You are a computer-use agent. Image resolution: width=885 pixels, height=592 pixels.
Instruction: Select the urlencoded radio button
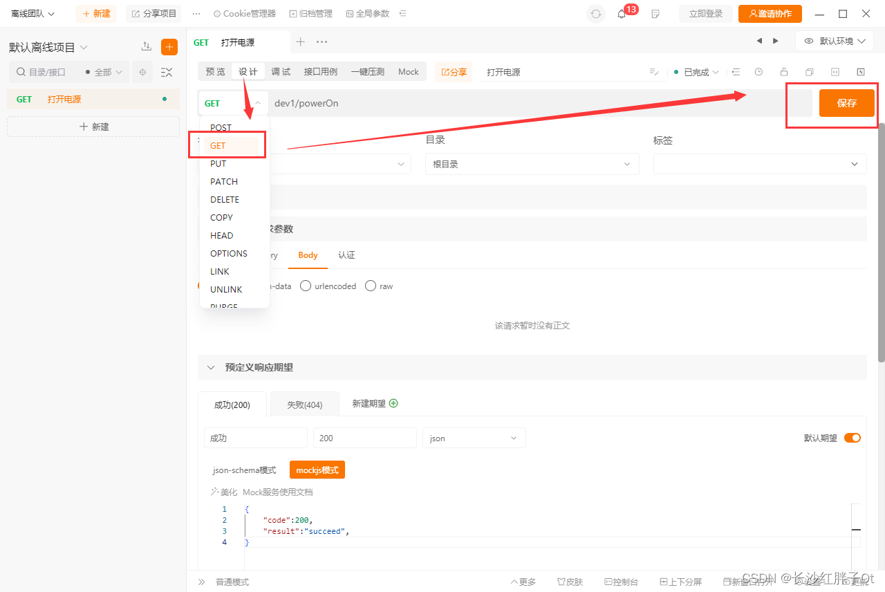click(x=306, y=286)
